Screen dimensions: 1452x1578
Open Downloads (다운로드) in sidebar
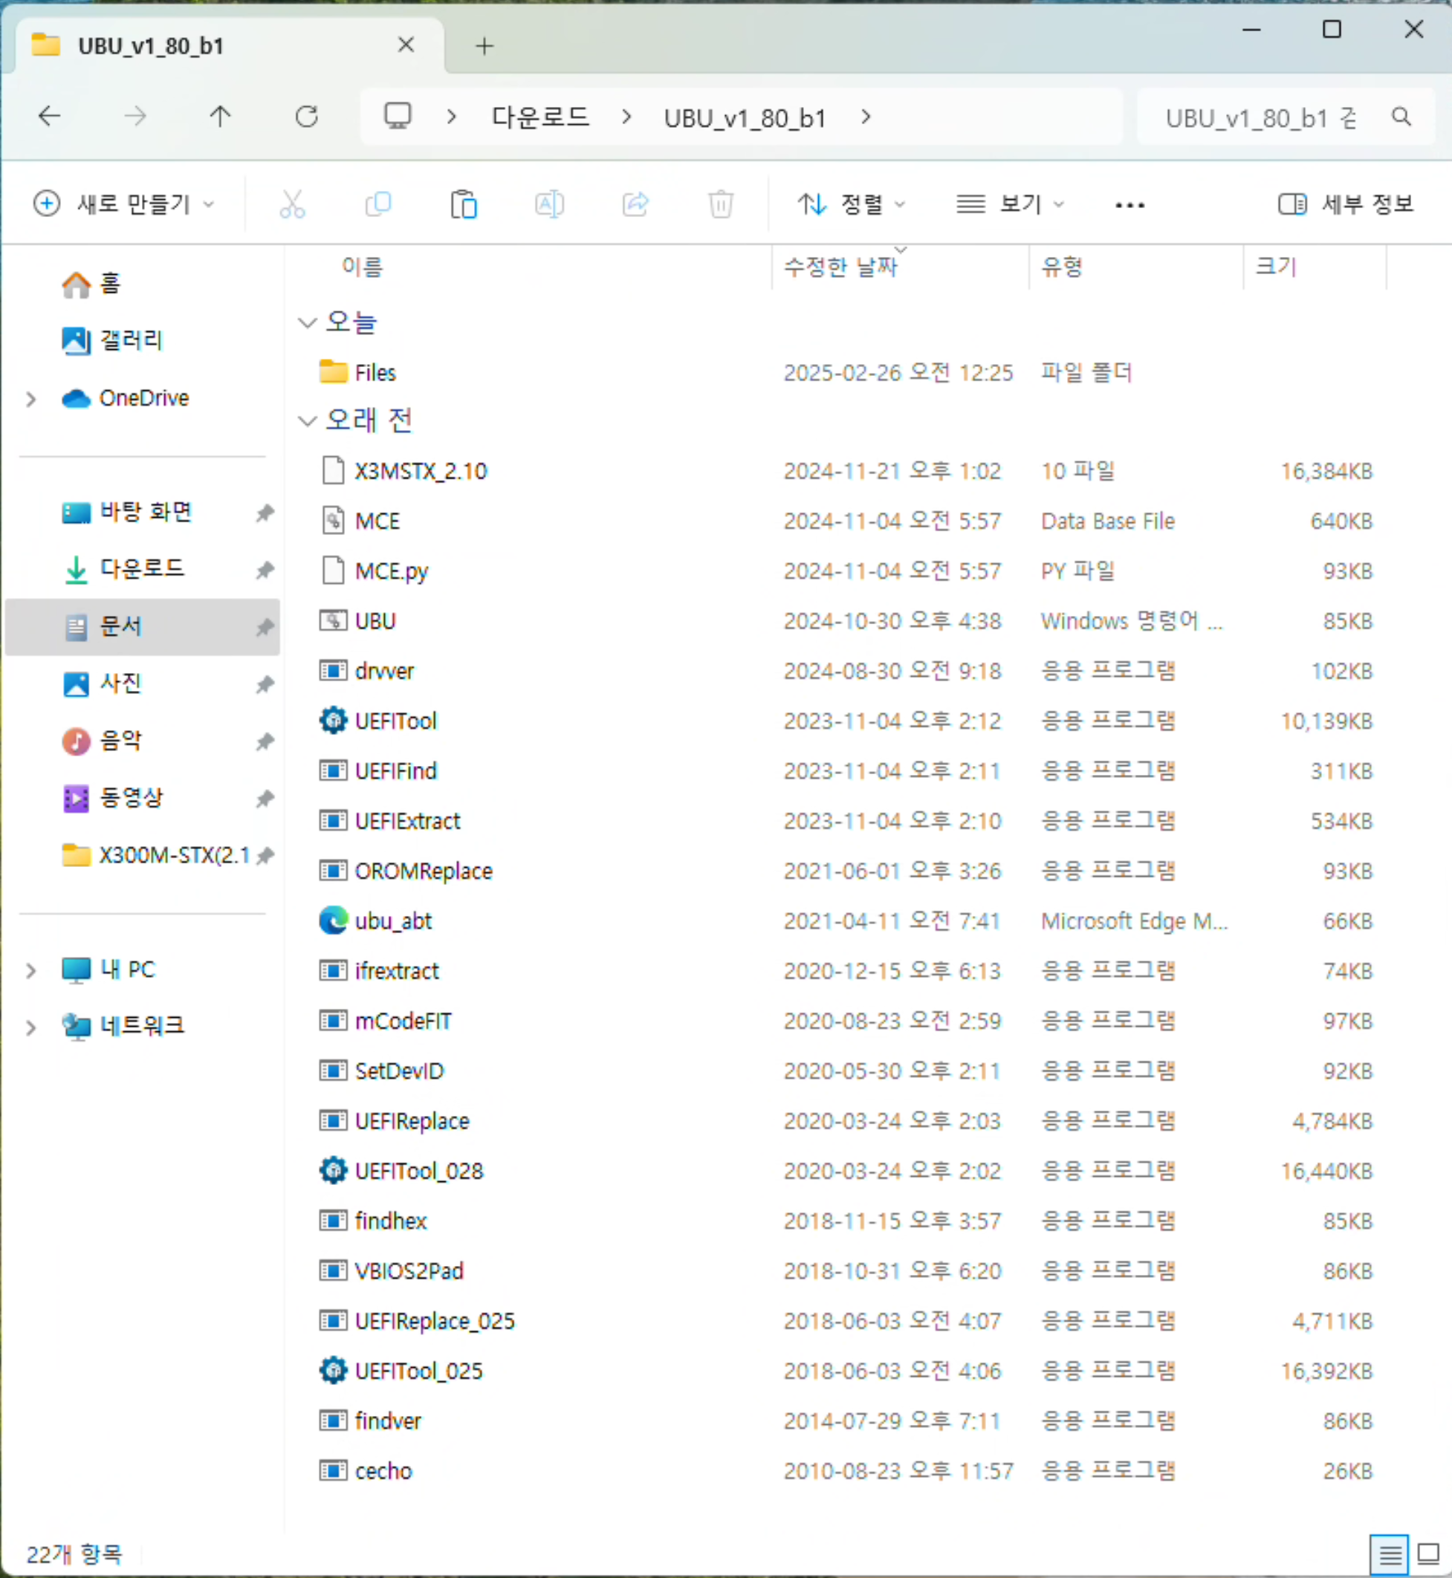tap(123, 568)
